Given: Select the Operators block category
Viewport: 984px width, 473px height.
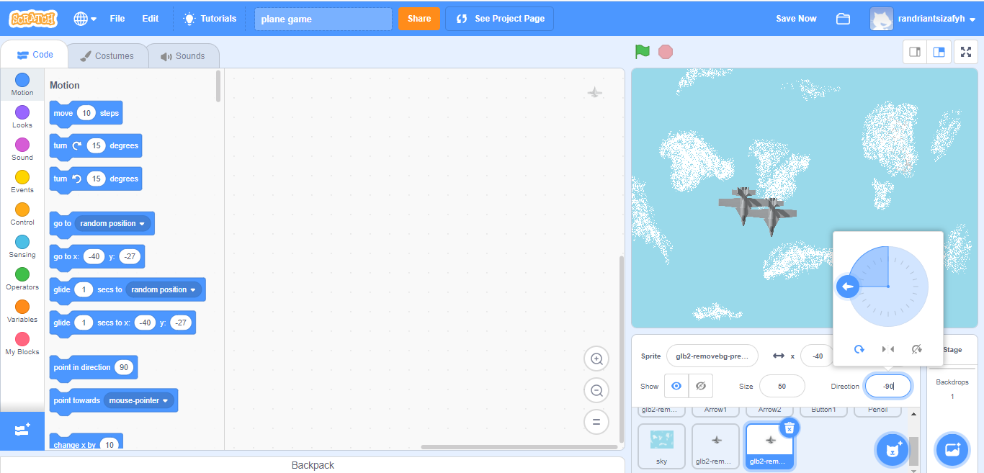Looking at the screenshot, I should [22, 279].
